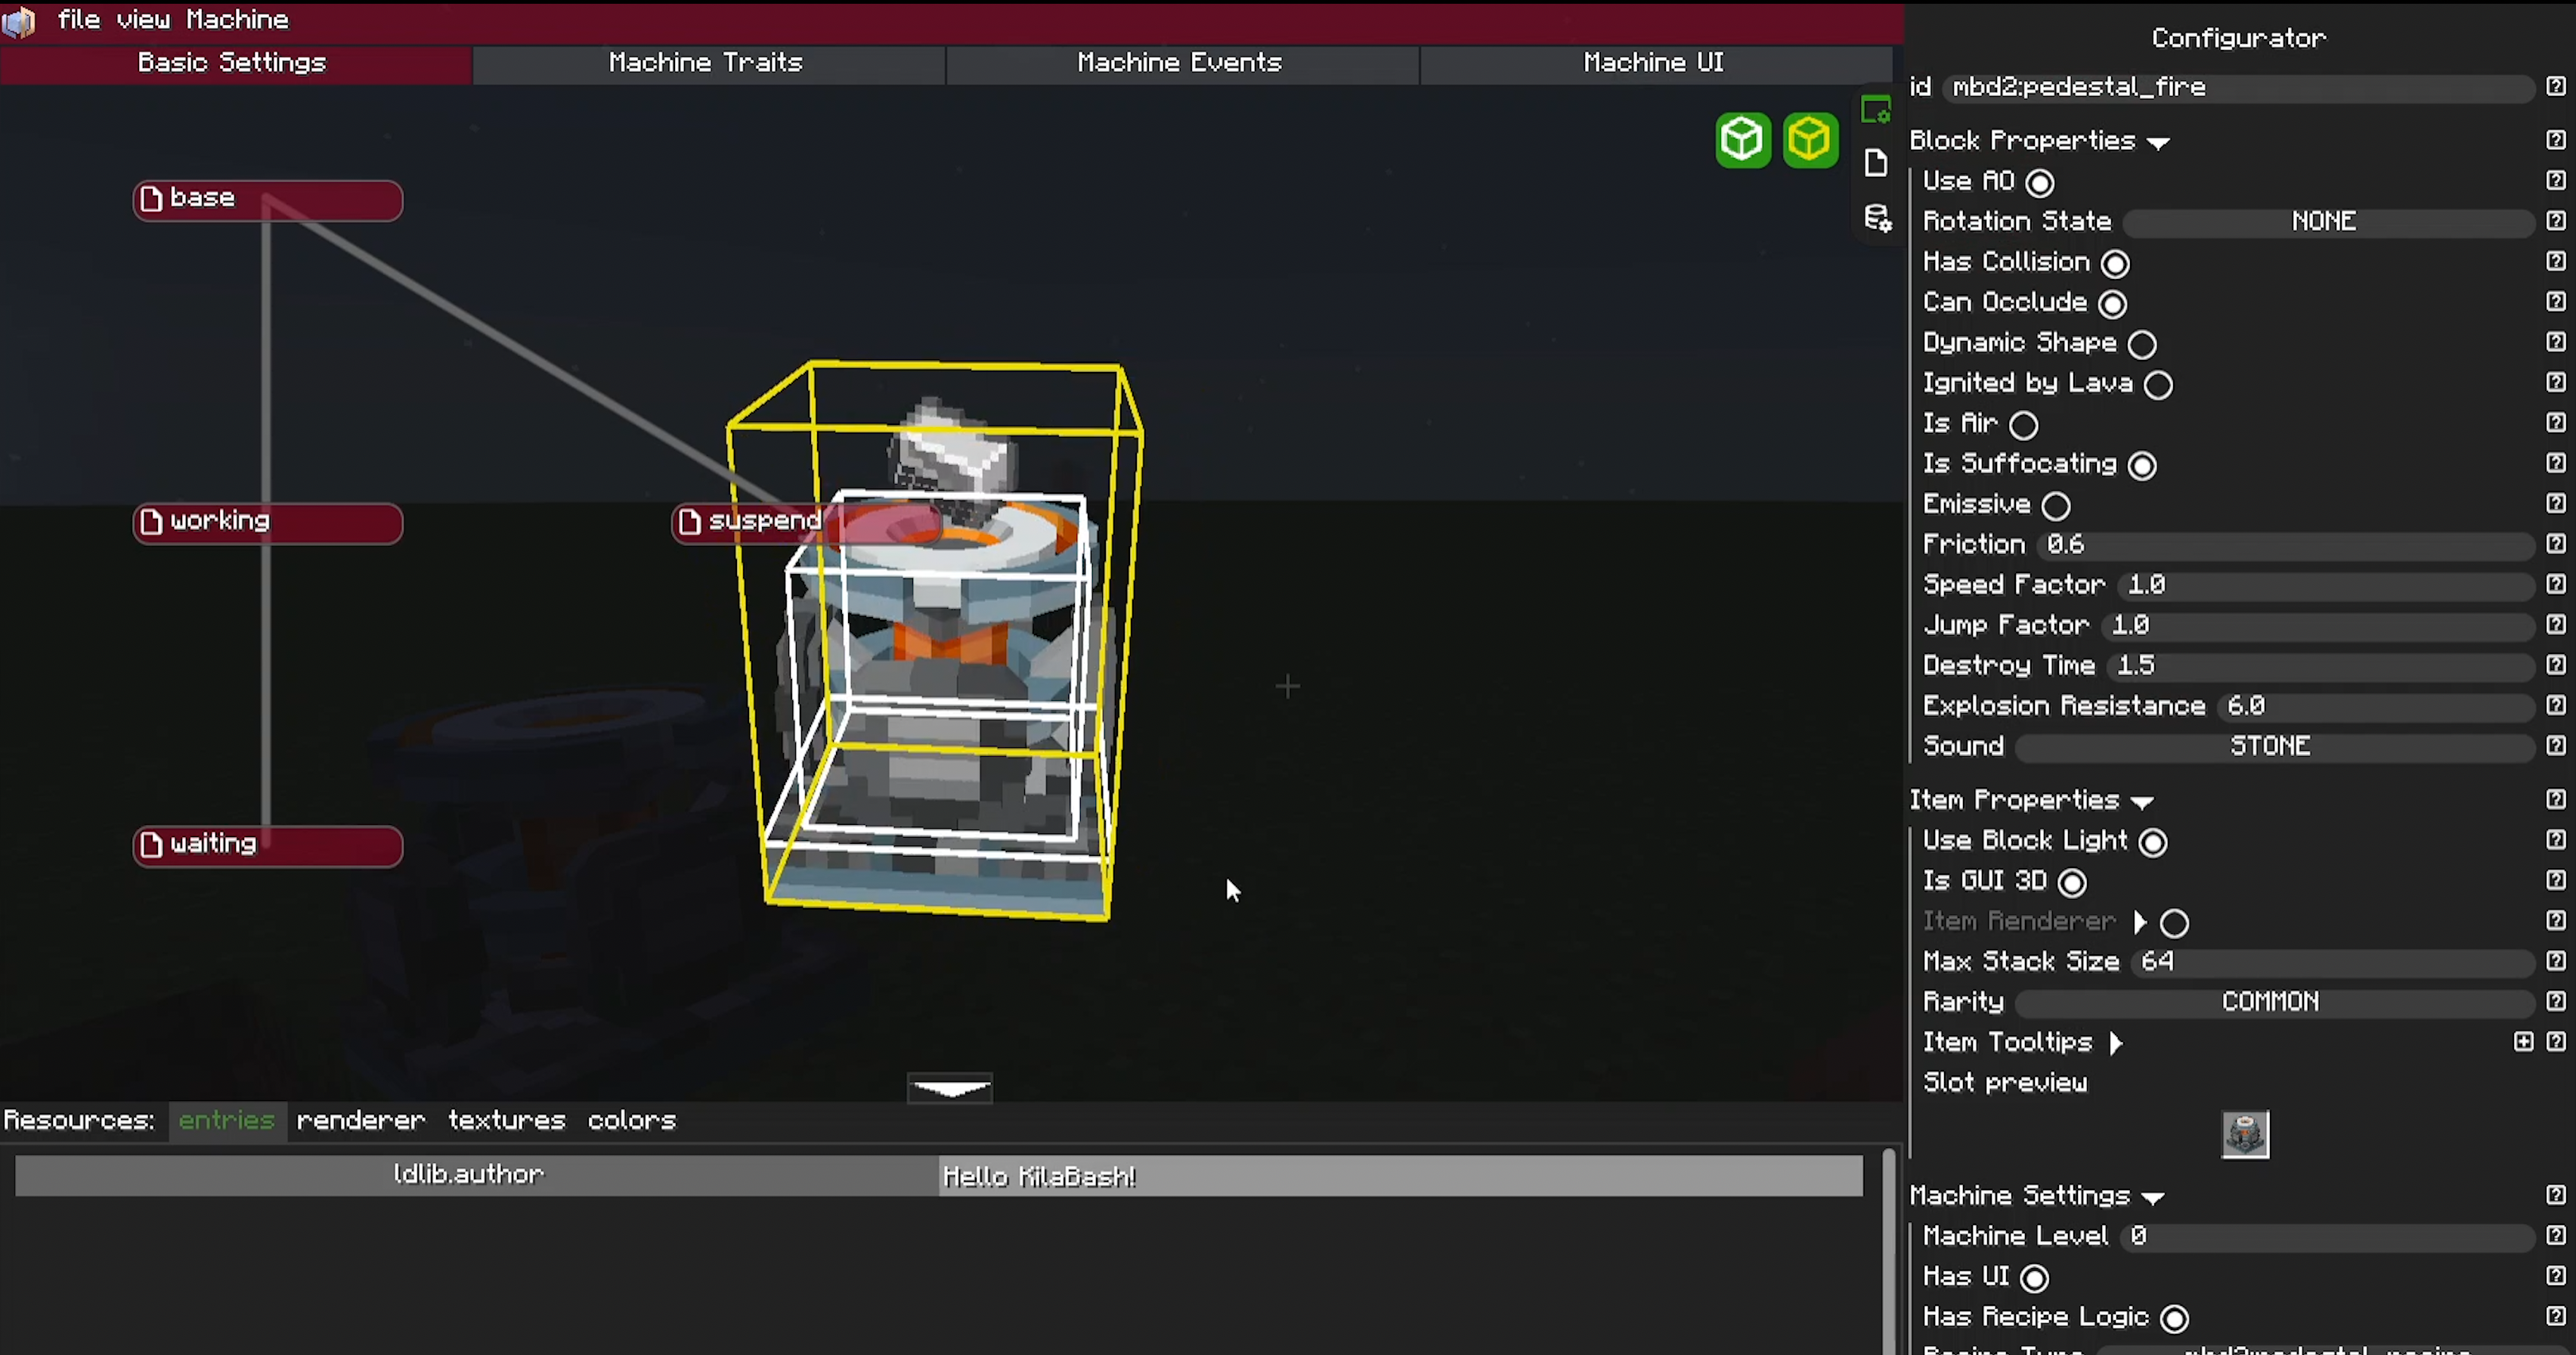Click the white cube outline toggle icon
Screen dimensions: 2576x1355
(x=1742, y=140)
